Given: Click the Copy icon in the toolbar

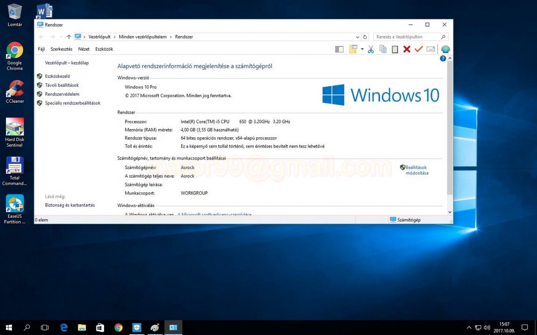Looking at the screenshot, I should point(383,49).
